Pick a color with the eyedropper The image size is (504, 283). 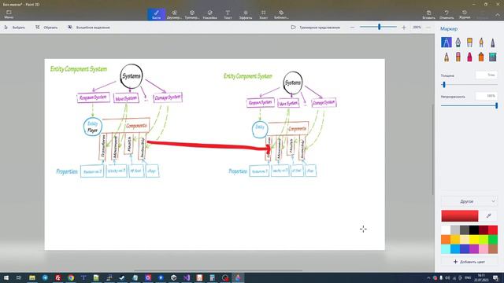(489, 216)
